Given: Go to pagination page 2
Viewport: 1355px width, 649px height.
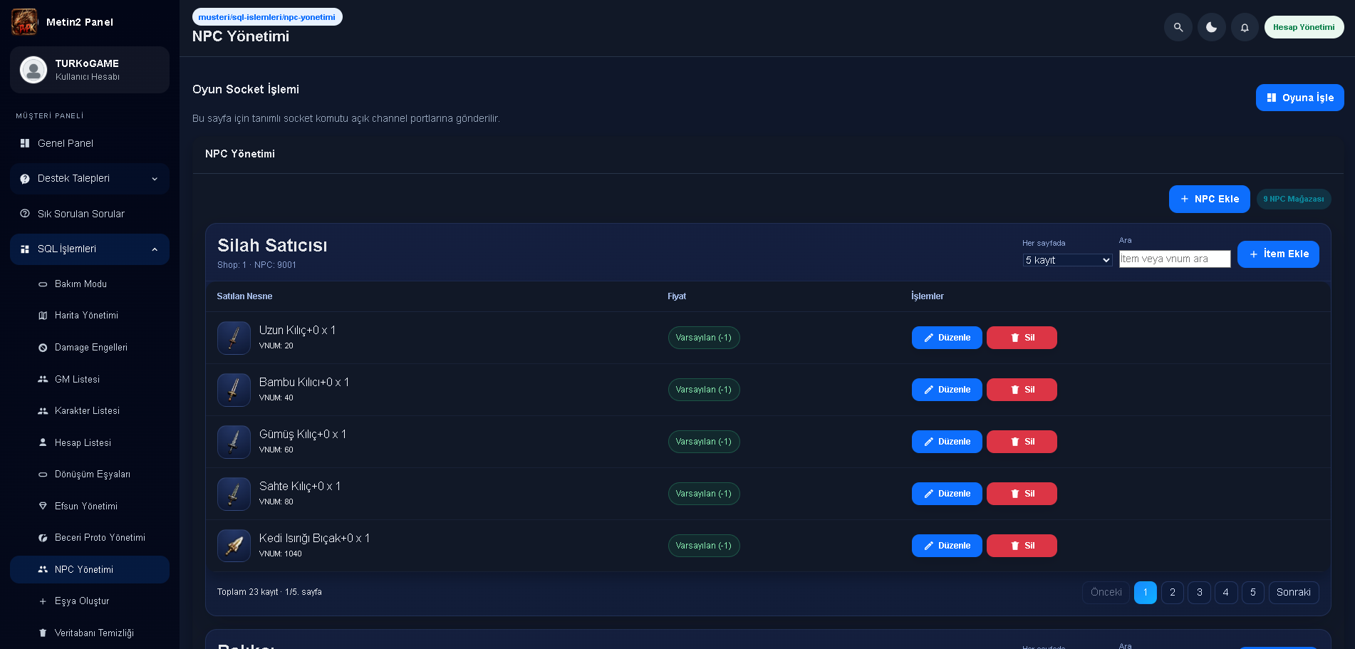Looking at the screenshot, I should pos(1173,593).
